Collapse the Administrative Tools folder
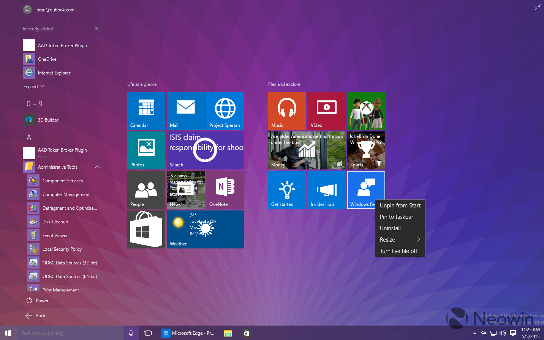The height and width of the screenshot is (340, 544). point(97,167)
